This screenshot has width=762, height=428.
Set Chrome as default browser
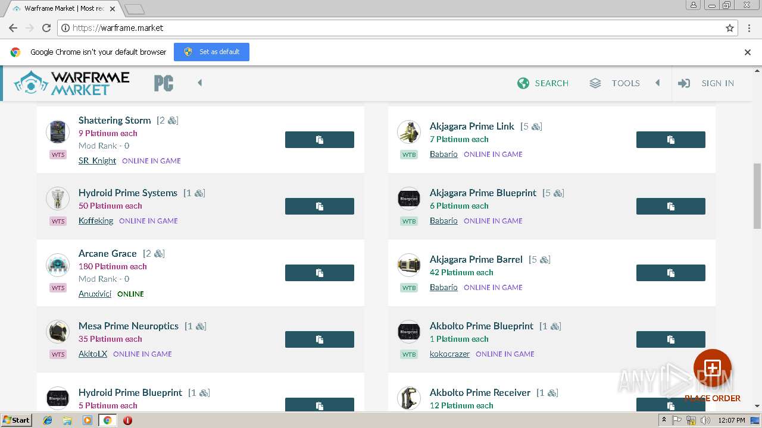click(x=211, y=52)
